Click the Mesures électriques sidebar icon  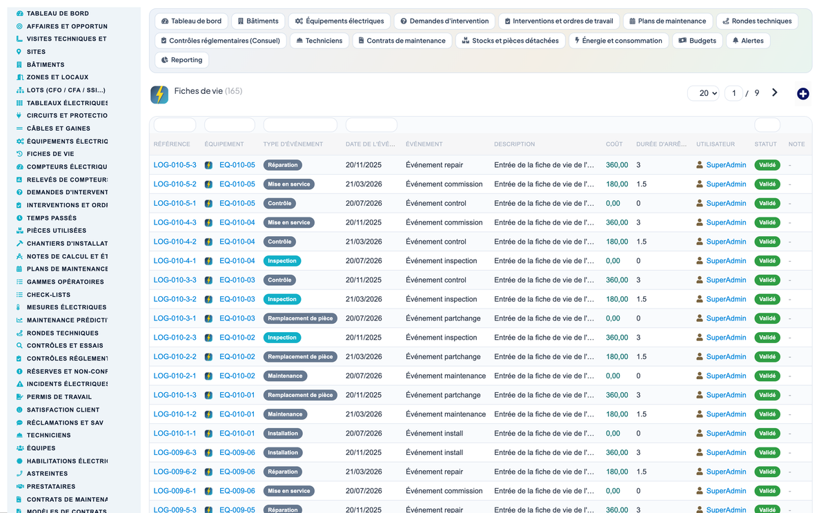click(x=19, y=307)
